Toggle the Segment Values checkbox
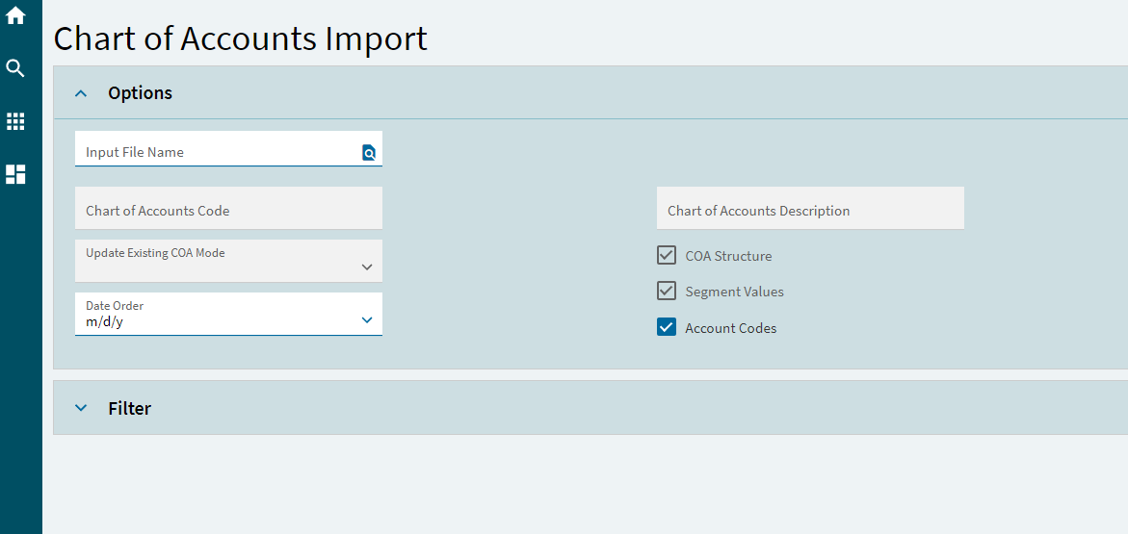 point(667,292)
